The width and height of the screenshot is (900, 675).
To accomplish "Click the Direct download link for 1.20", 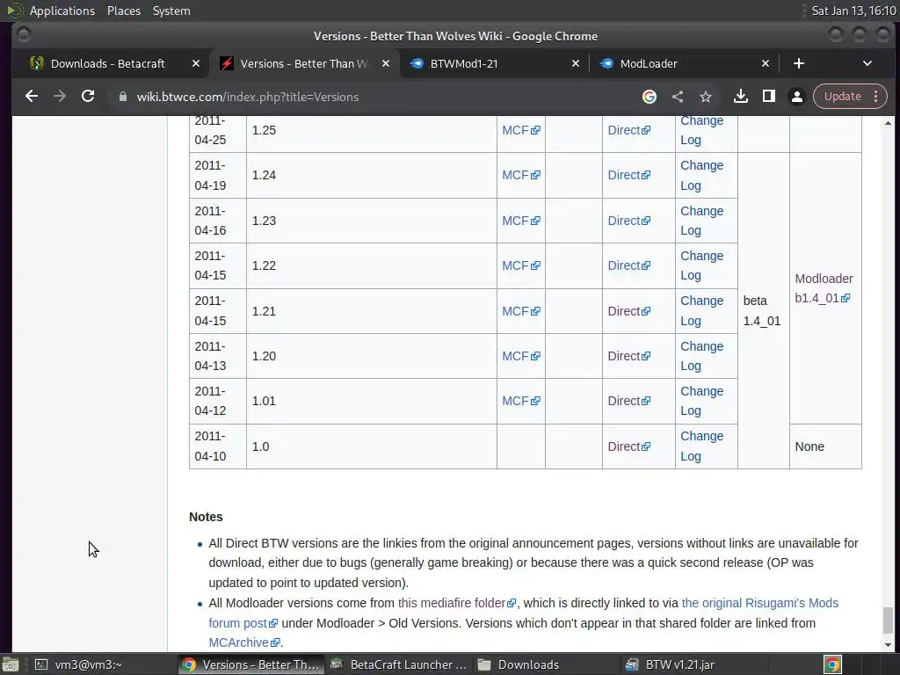I will 629,356.
